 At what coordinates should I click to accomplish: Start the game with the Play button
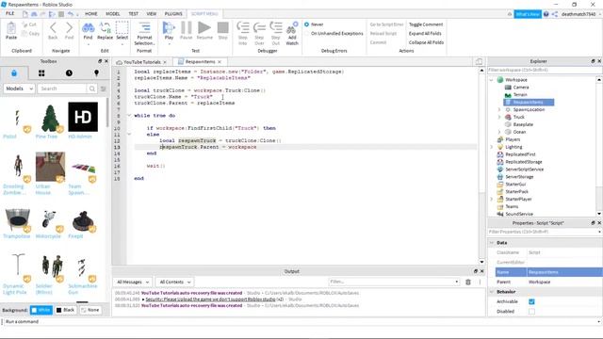[169, 27]
